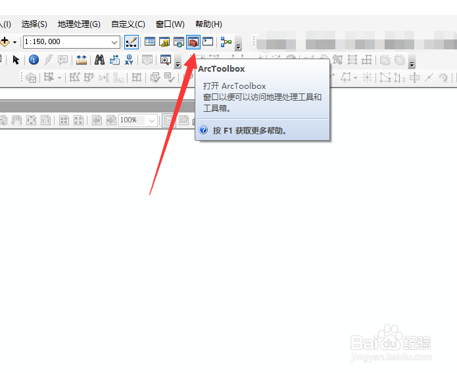The height and width of the screenshot is (373, 457).
Task: Click the Validate Topology in Current Extent icon
Action: point(170,78)
